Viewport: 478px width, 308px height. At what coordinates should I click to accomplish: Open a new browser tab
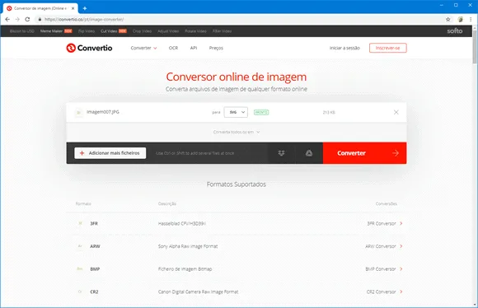(85, 8)
